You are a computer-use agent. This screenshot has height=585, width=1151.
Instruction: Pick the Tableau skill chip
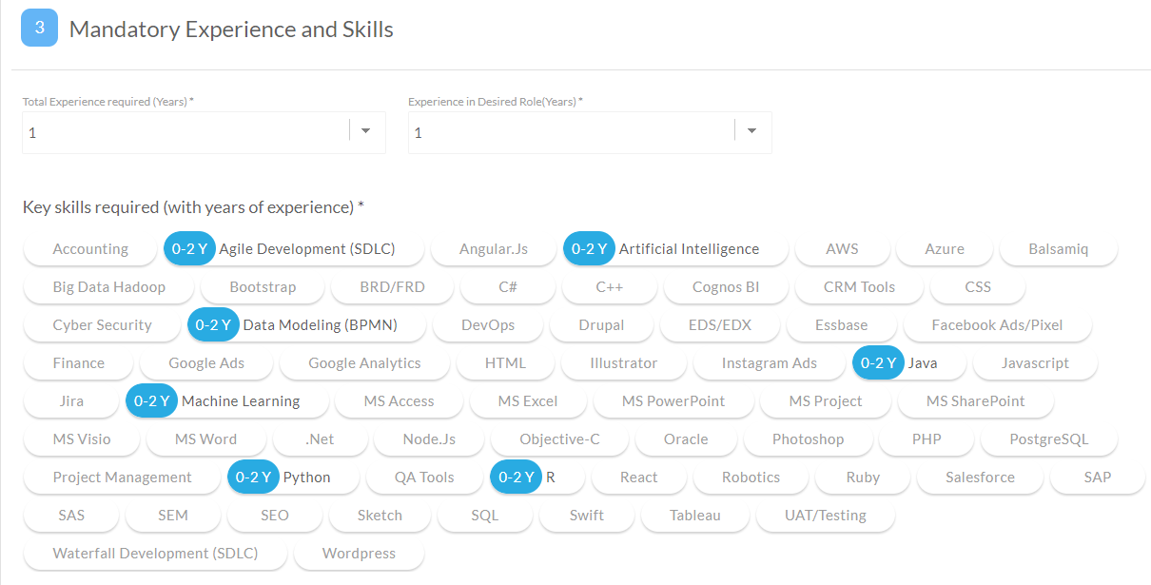click(694, 516)
